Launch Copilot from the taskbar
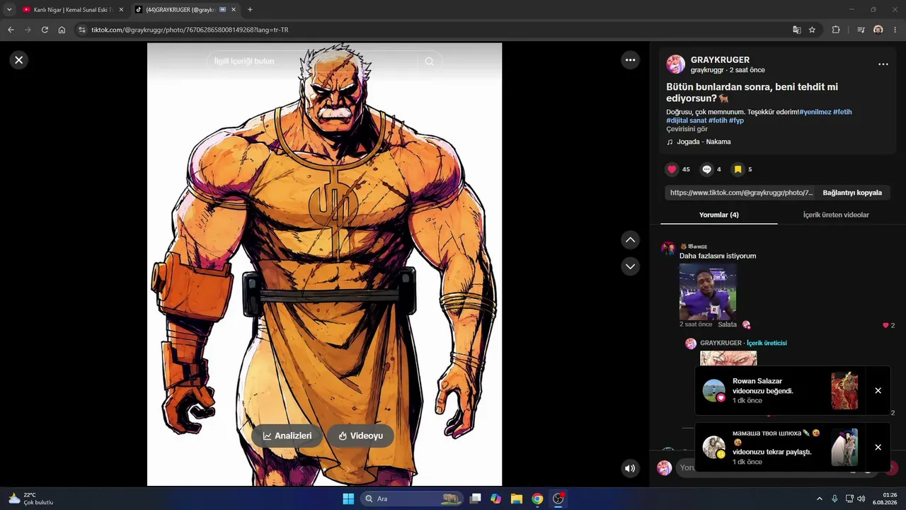 point(496,499)
